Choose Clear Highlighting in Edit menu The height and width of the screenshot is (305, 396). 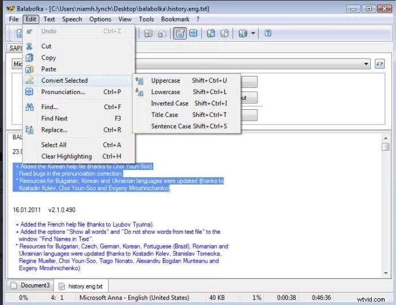[x=66, y=156]
